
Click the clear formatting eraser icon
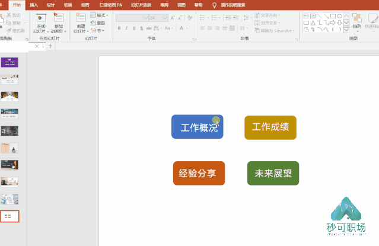click(190, 18)
